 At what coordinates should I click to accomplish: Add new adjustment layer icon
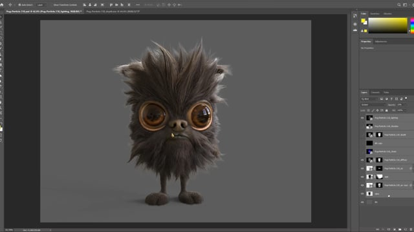(x=394, y=229)
